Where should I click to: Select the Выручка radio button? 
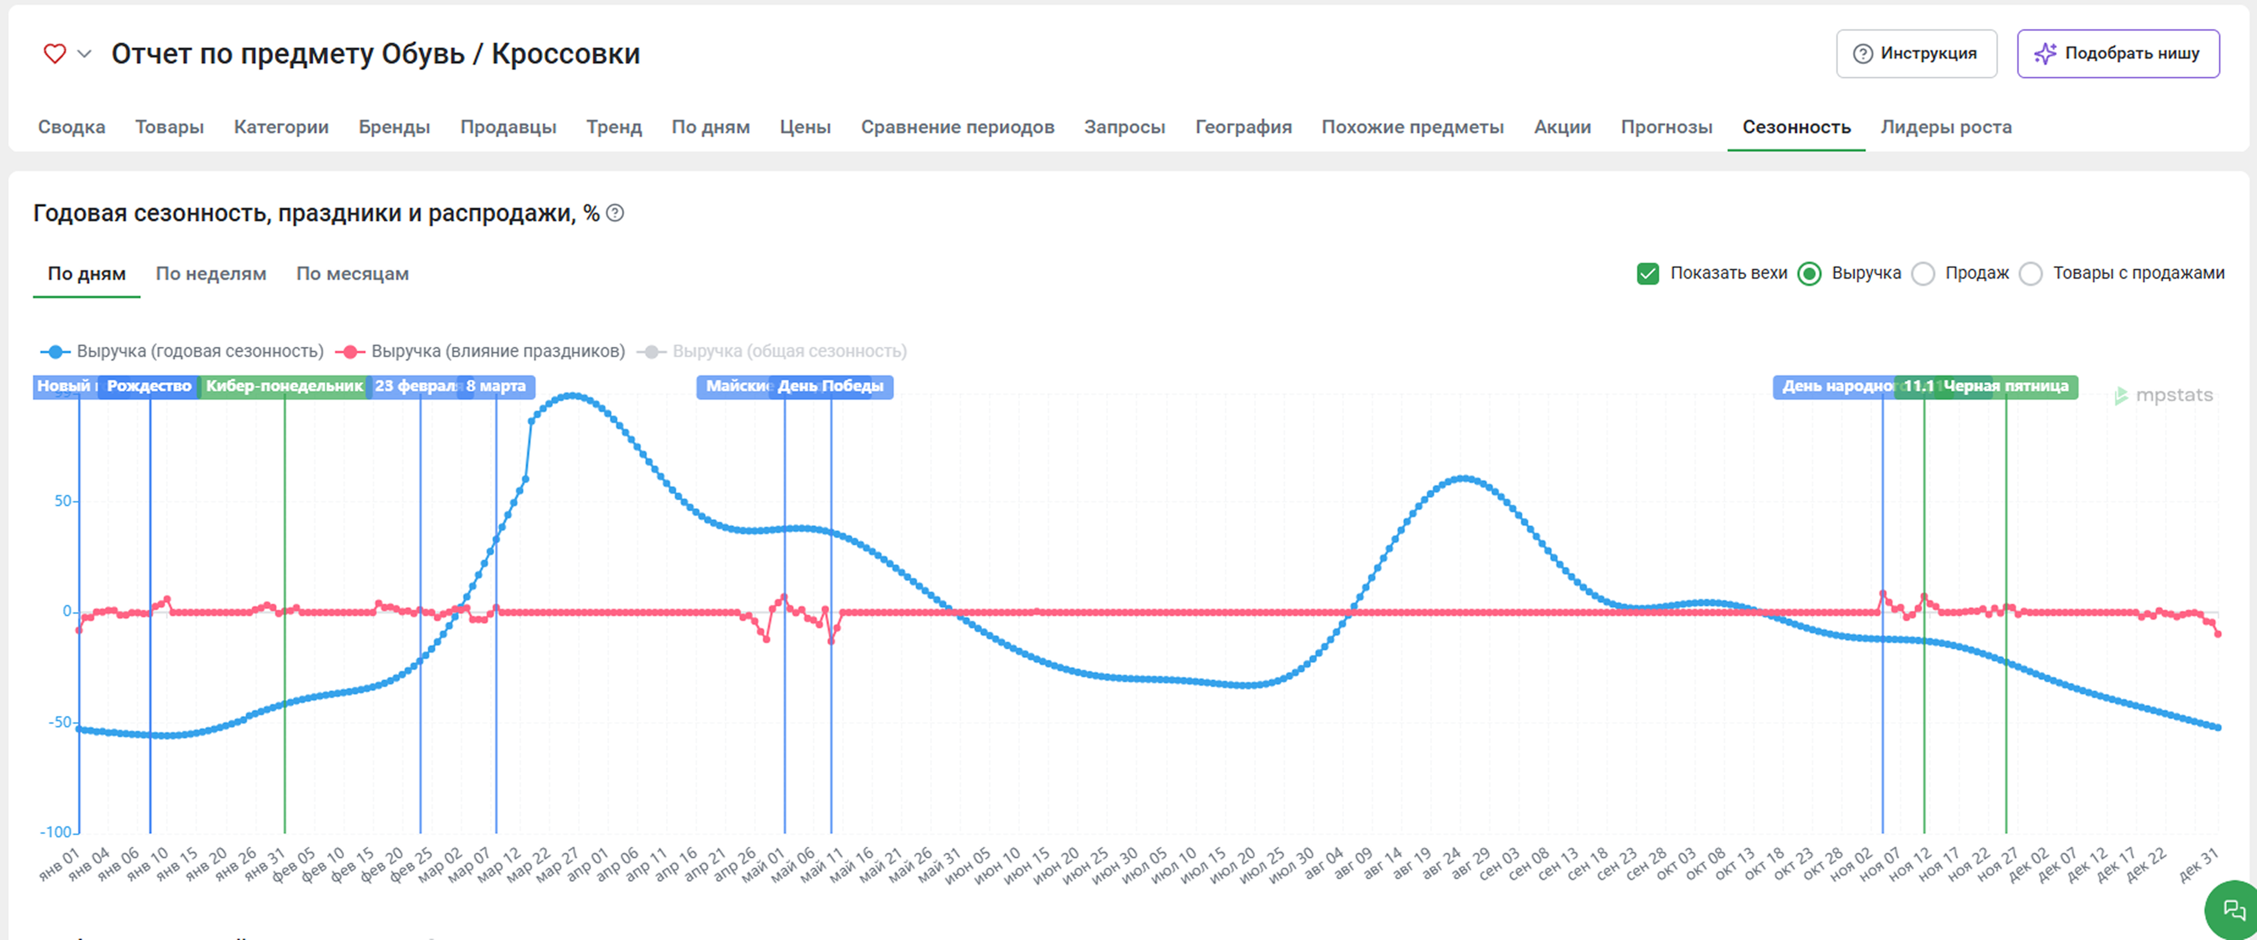[1808, 273]
